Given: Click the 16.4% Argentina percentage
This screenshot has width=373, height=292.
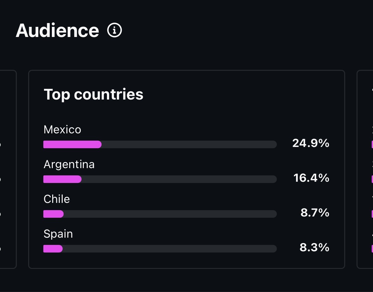Looking at the screenshot, I should pyautogui.click(x=311, y=178).
